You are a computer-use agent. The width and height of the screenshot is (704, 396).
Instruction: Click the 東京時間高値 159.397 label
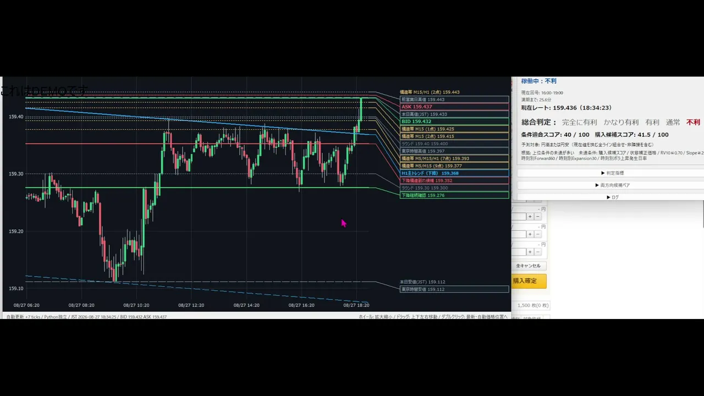[x=454, y=151]
